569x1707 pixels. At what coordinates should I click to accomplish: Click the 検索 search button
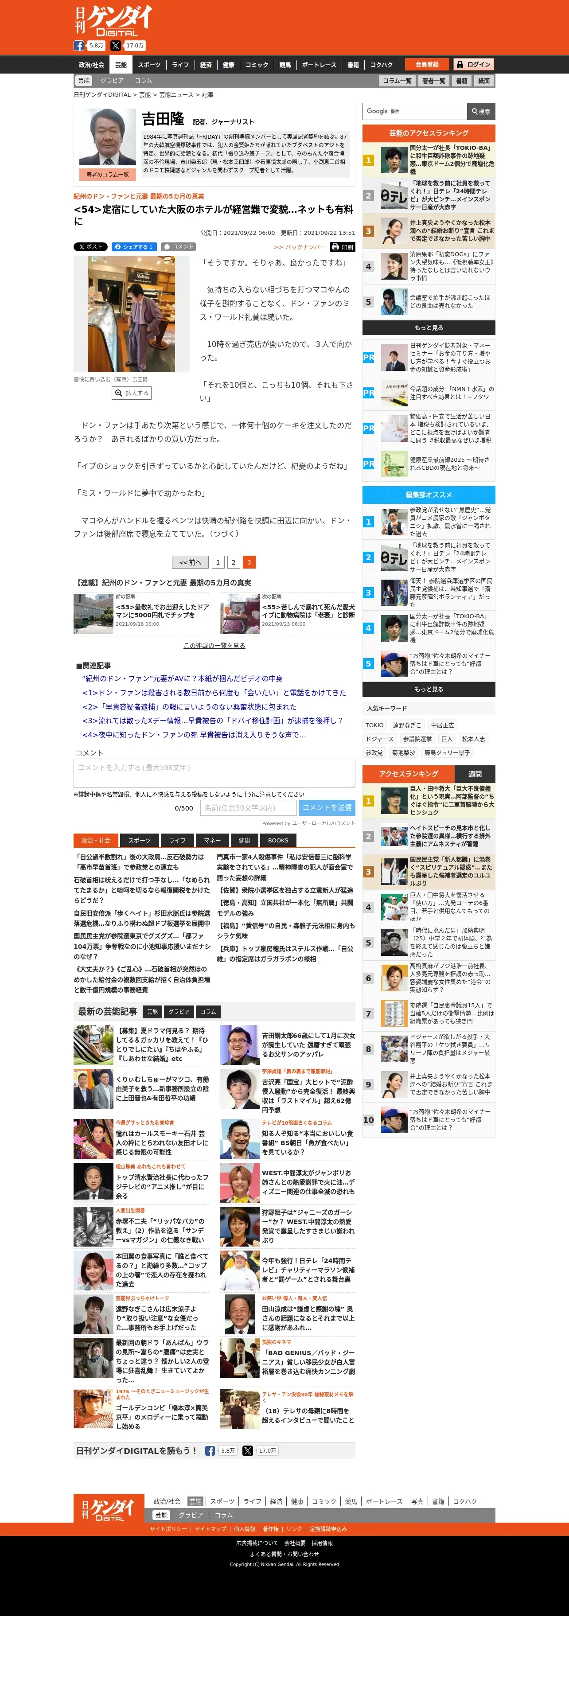(481, 111)
